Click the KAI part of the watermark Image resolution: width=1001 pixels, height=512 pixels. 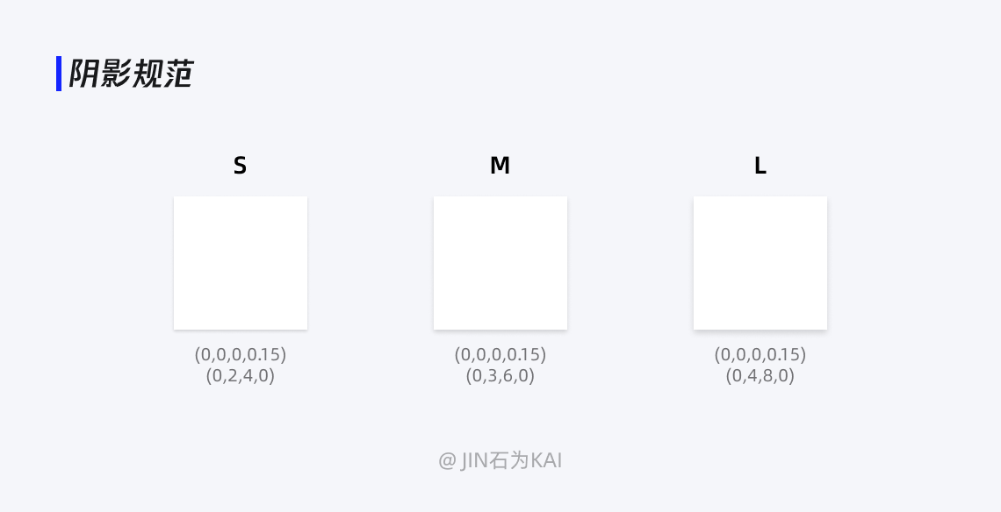click(x=546, y=460)
